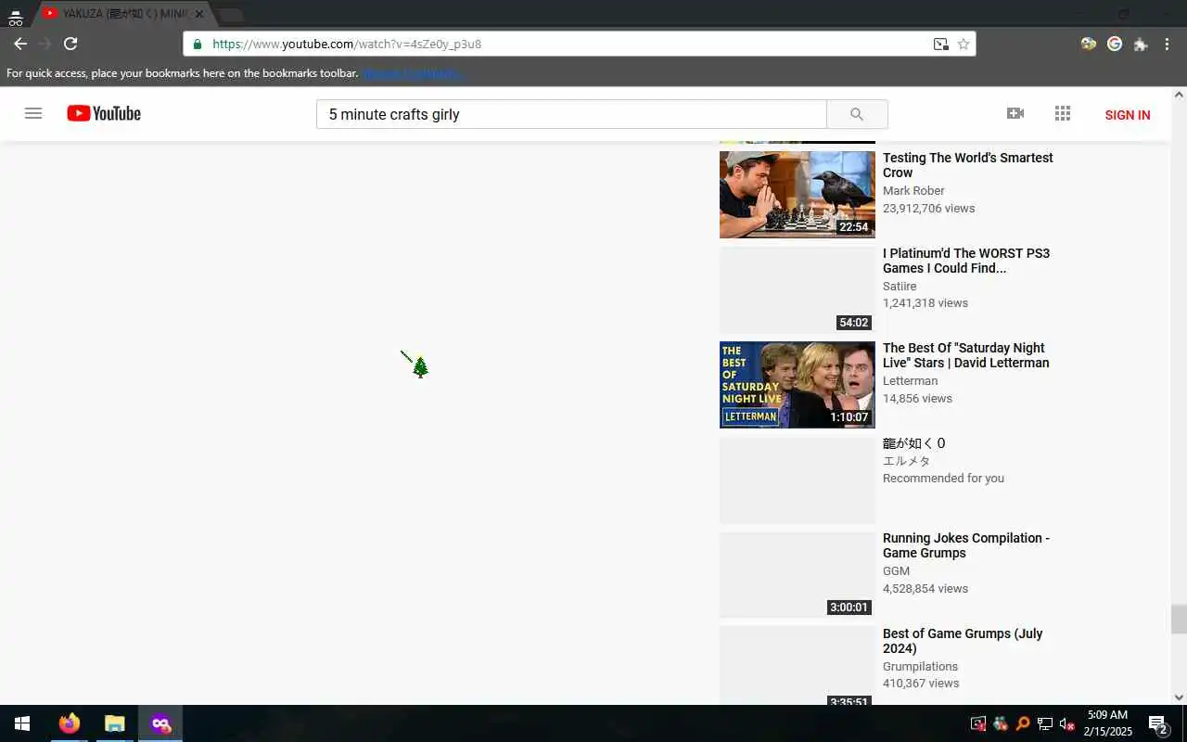Screen dimensions: 1187x742
Task: Click the 410,367 views text
Action: coord(921,684)
